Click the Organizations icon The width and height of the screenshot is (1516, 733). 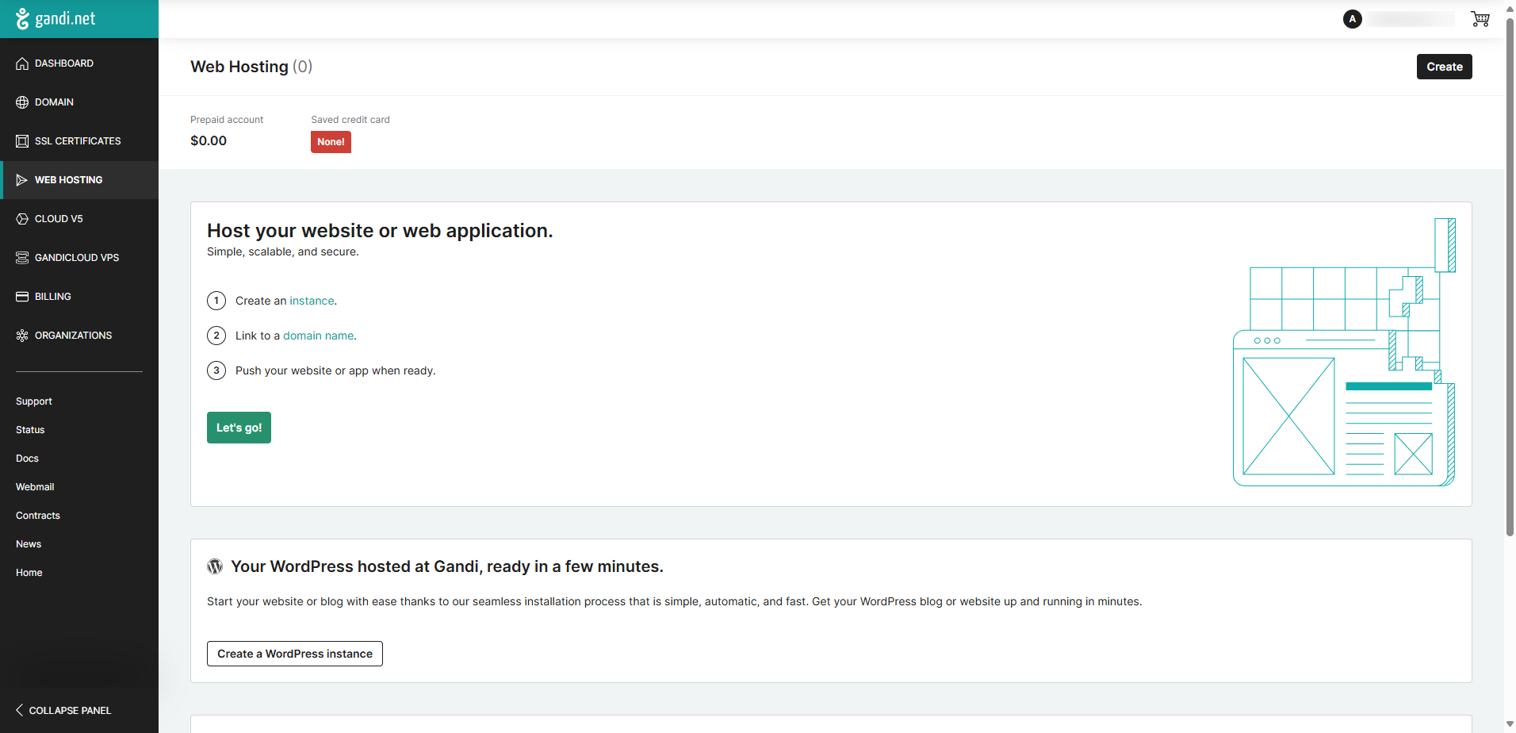point(22,336)
